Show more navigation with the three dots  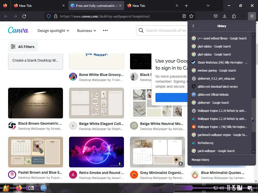pos(105,30)
